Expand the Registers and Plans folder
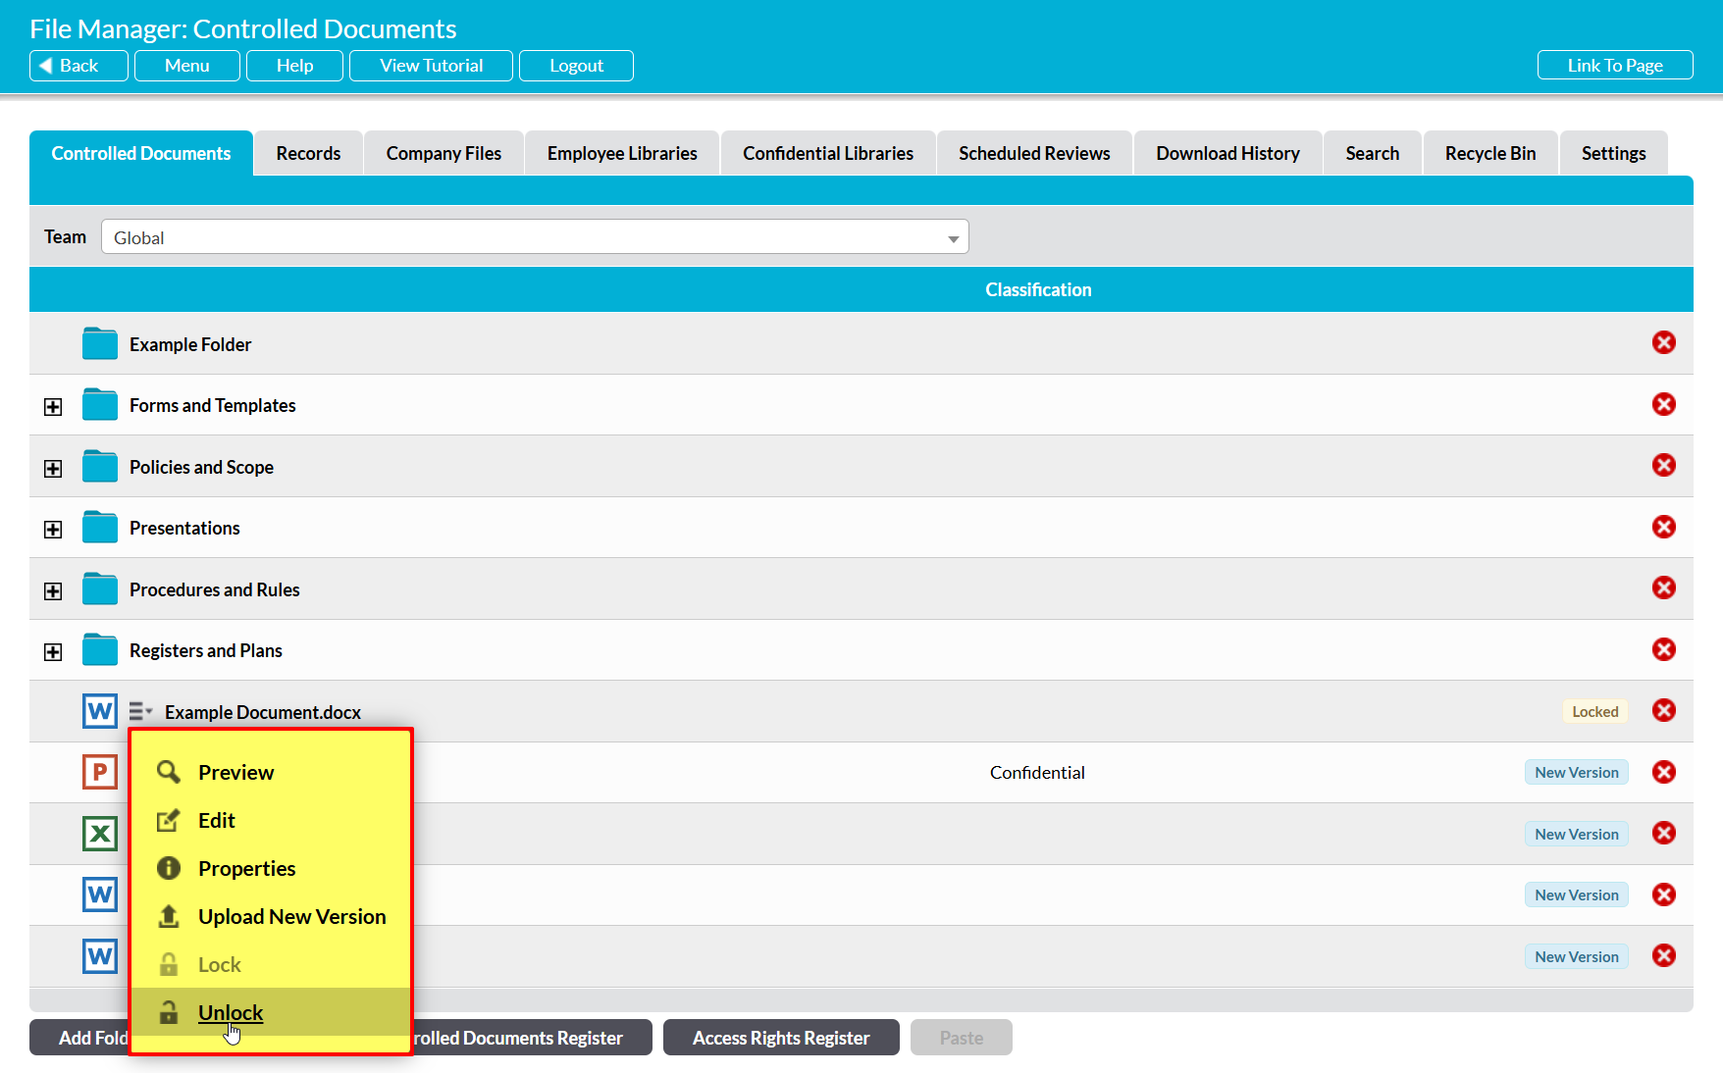 click(53, 652)
